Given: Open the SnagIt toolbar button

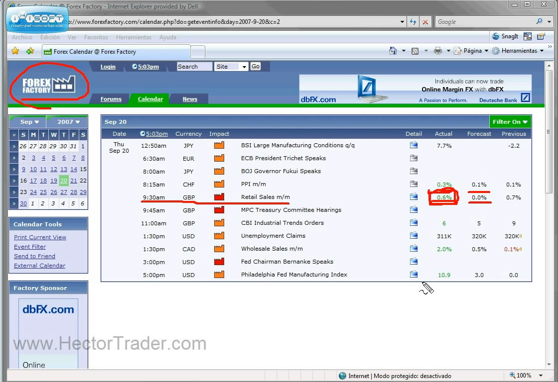Looking at the screenshot, I should (x=505, y=36).
